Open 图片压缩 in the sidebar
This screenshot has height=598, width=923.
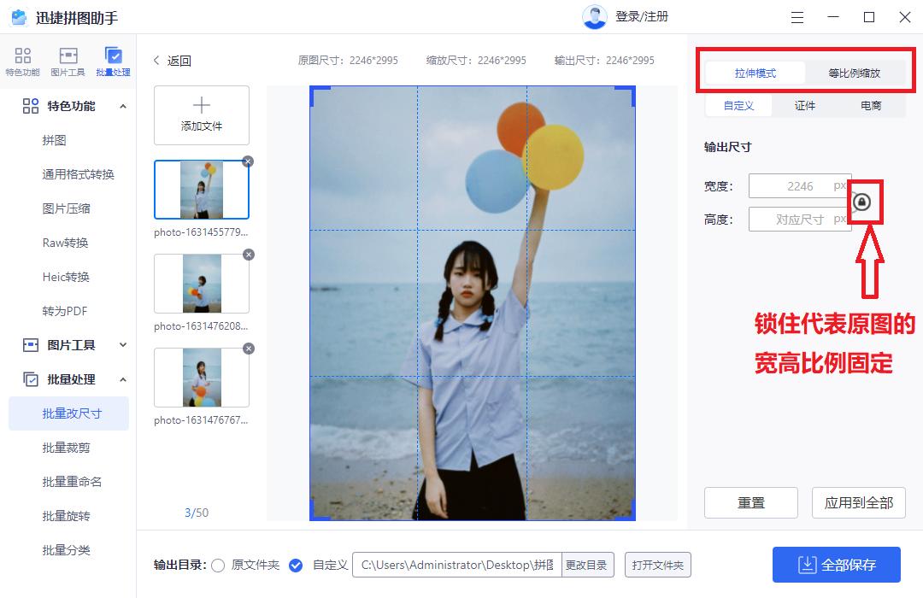coord(66,209)
